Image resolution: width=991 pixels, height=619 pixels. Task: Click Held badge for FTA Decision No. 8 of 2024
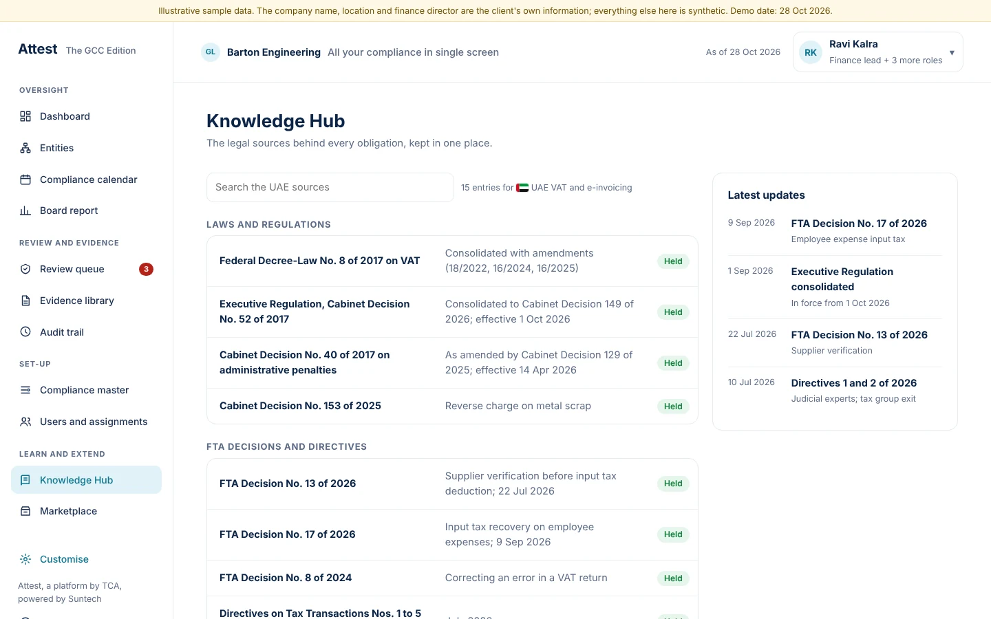tap(673, 578)
